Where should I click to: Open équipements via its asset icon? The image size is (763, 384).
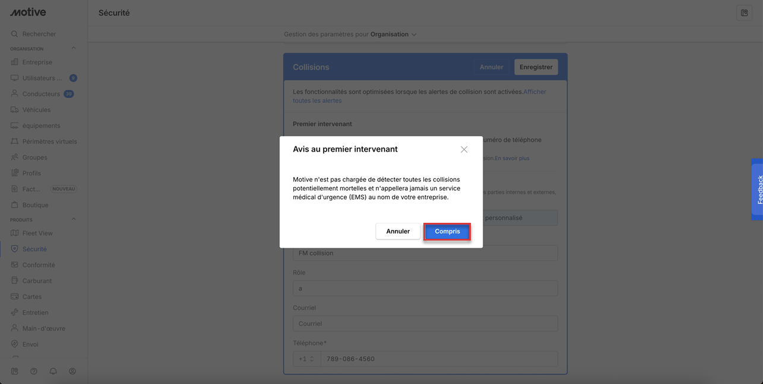point(15,126)
